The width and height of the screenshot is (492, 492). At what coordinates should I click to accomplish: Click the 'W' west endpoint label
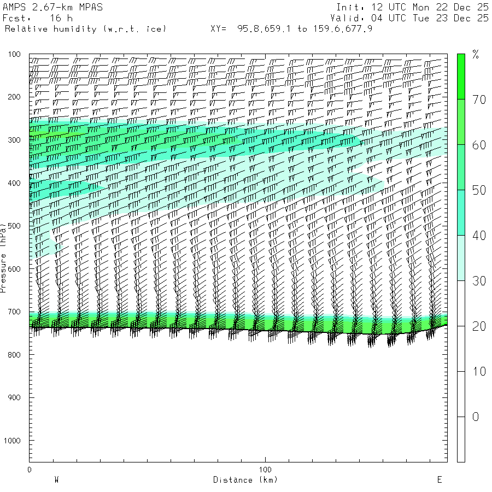[56, 480]
